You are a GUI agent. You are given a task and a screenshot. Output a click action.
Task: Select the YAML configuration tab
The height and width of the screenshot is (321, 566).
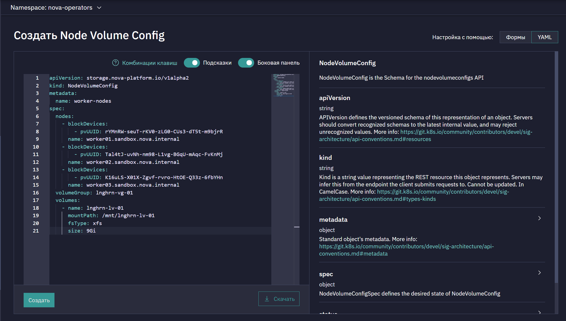point(545,37)
